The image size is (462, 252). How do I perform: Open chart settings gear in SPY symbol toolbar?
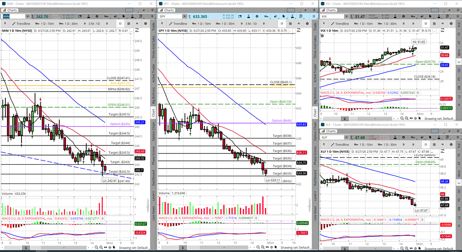coord(257,17)
